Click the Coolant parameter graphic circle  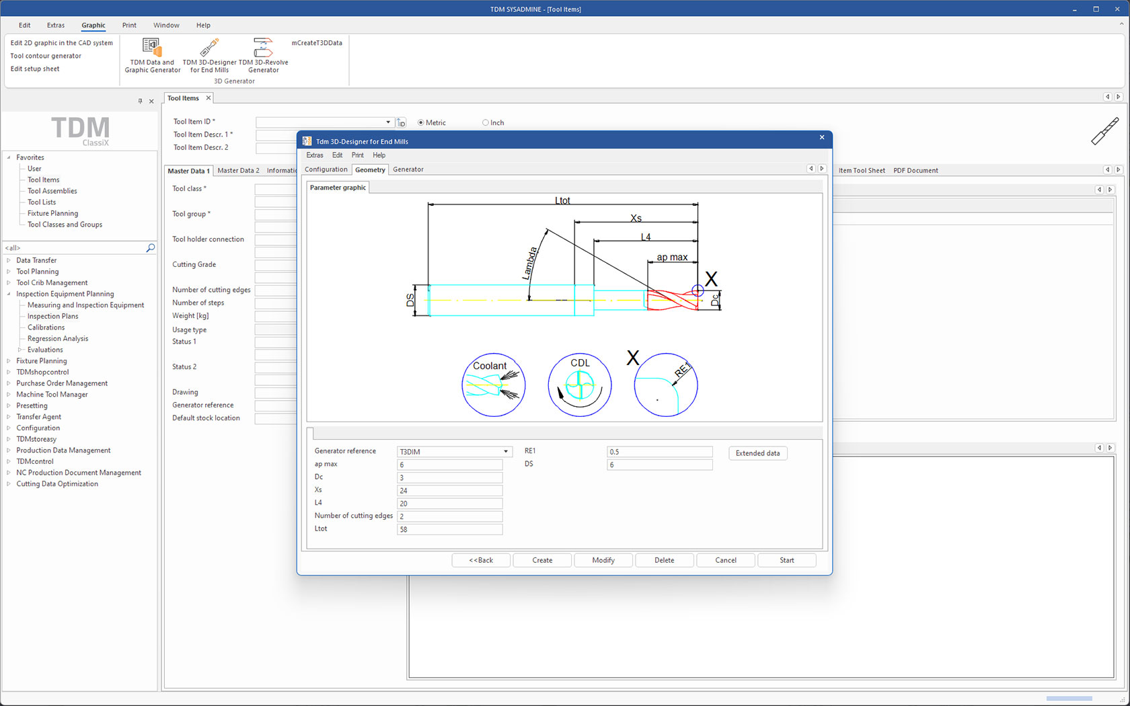click(x=493, y=385)
